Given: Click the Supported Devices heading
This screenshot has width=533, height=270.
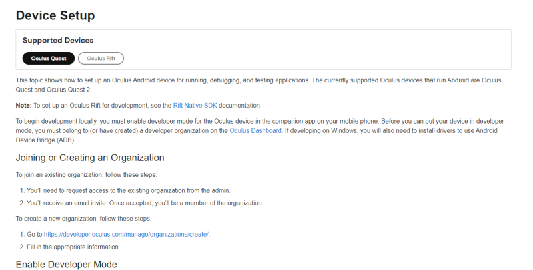Looking at the screenshot, I should 58,40.
